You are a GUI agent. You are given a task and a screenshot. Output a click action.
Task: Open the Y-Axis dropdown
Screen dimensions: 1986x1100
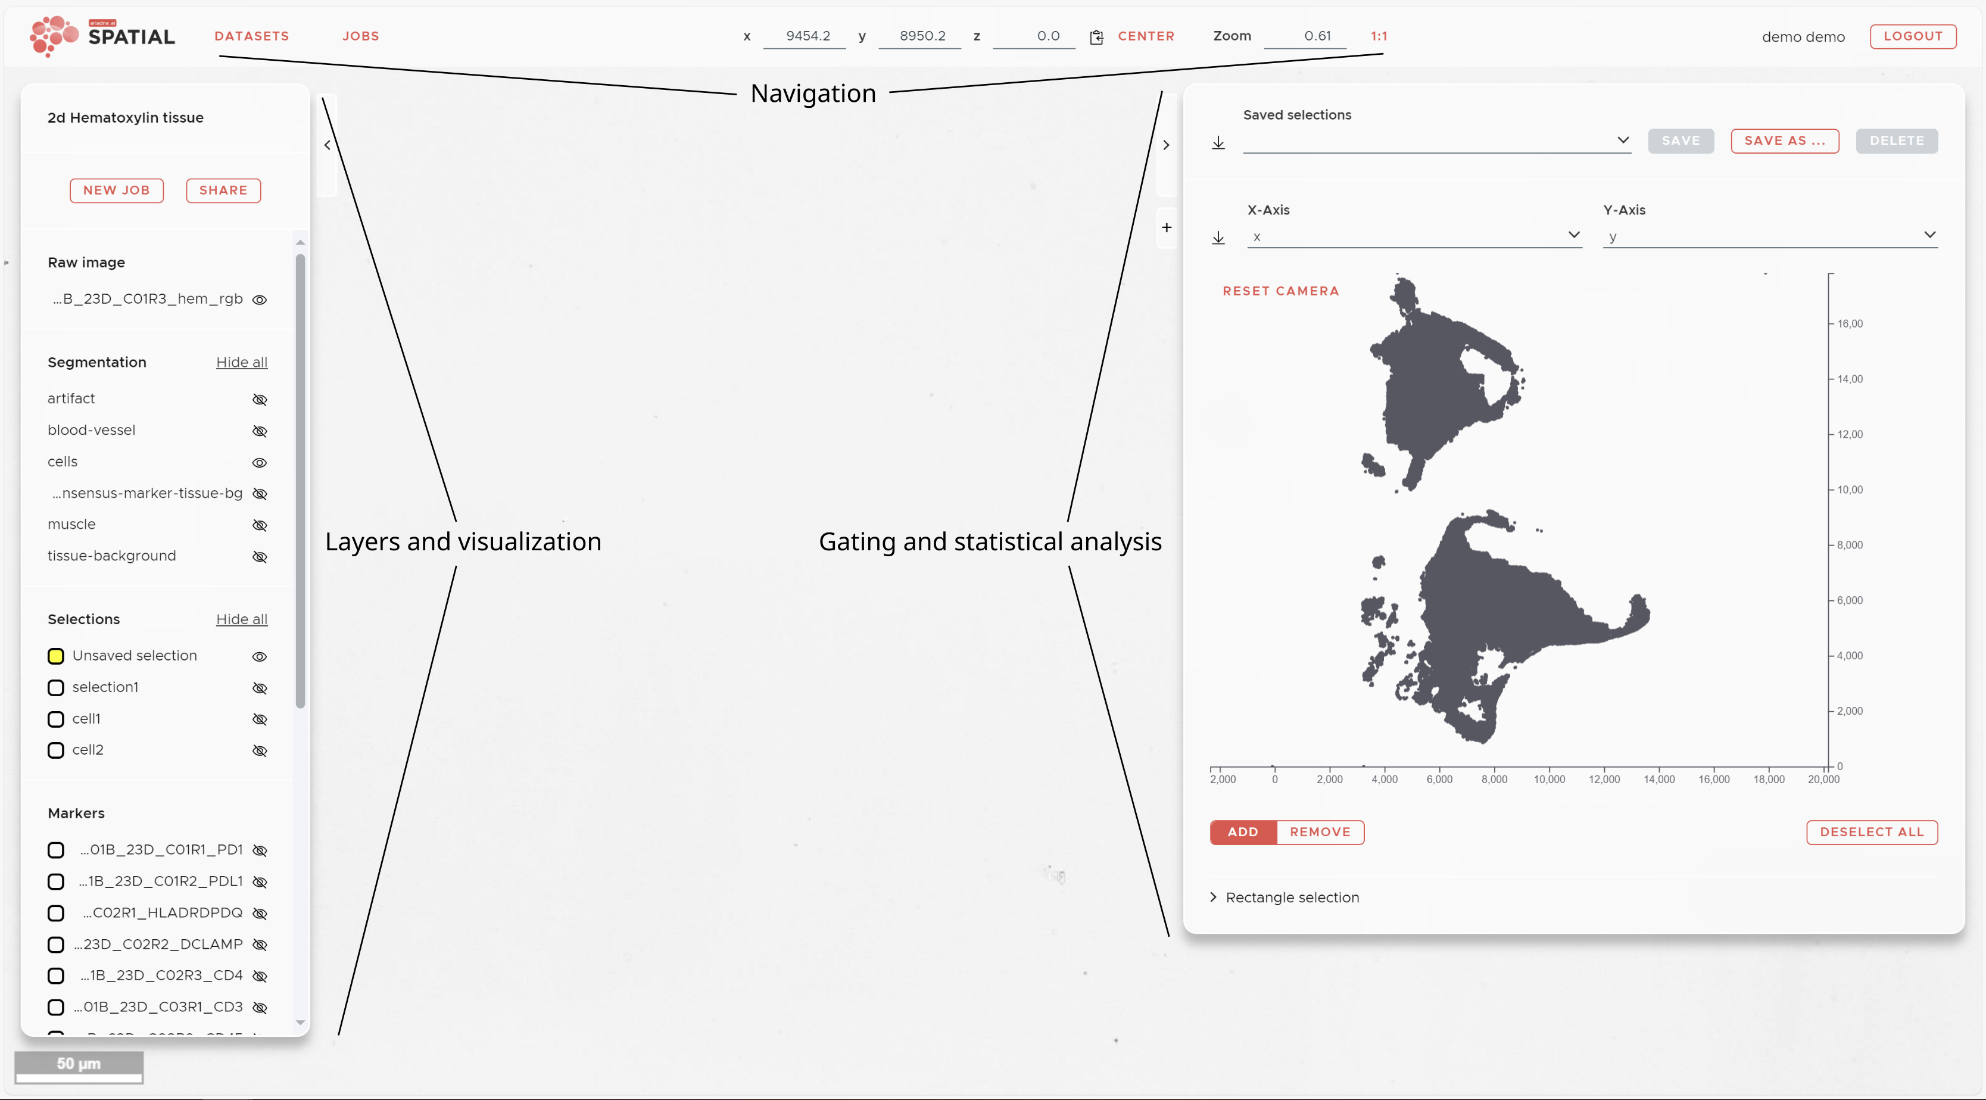tap(1929, 234)
